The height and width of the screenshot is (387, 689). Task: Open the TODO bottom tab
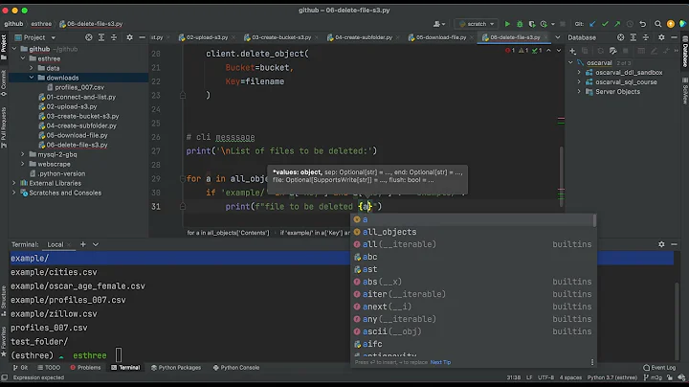[49, 368]
